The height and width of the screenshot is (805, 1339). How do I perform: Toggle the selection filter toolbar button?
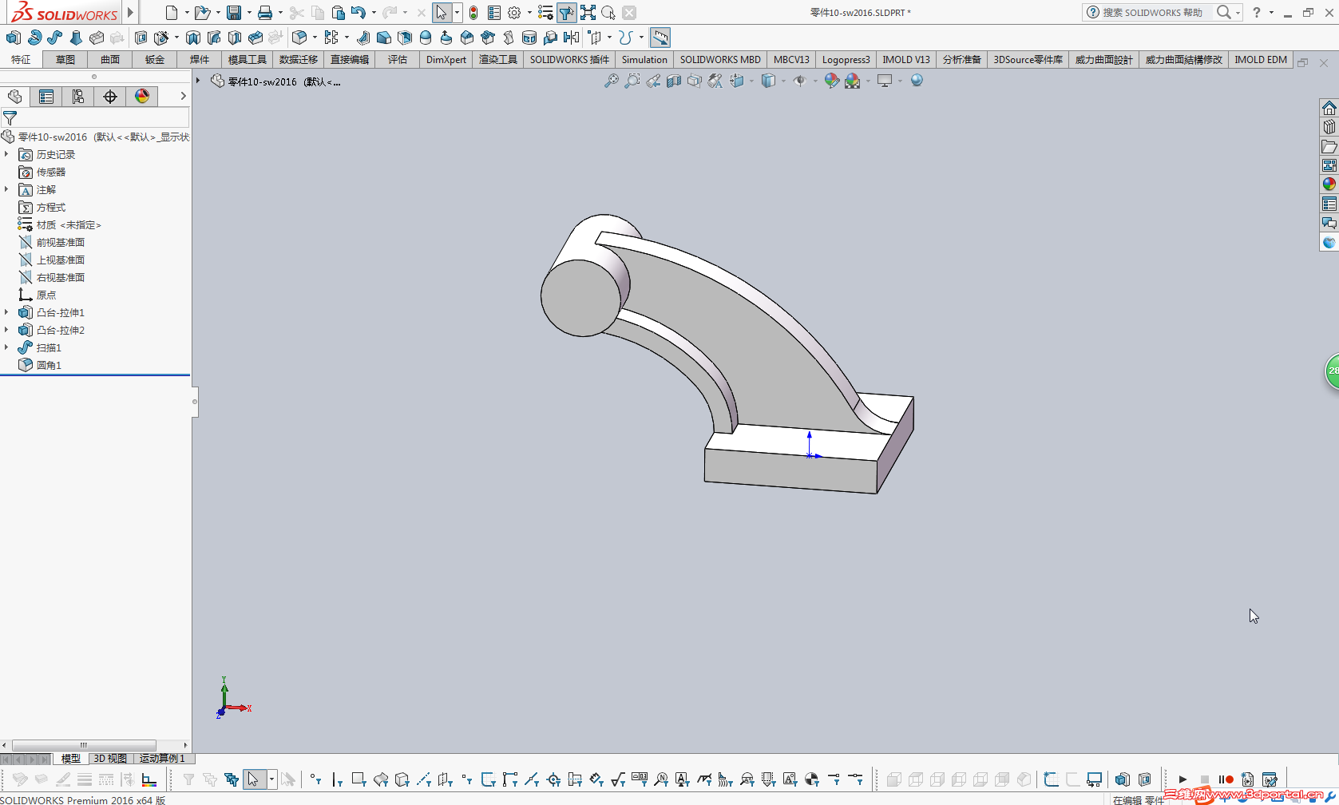(x=566, y=13)
